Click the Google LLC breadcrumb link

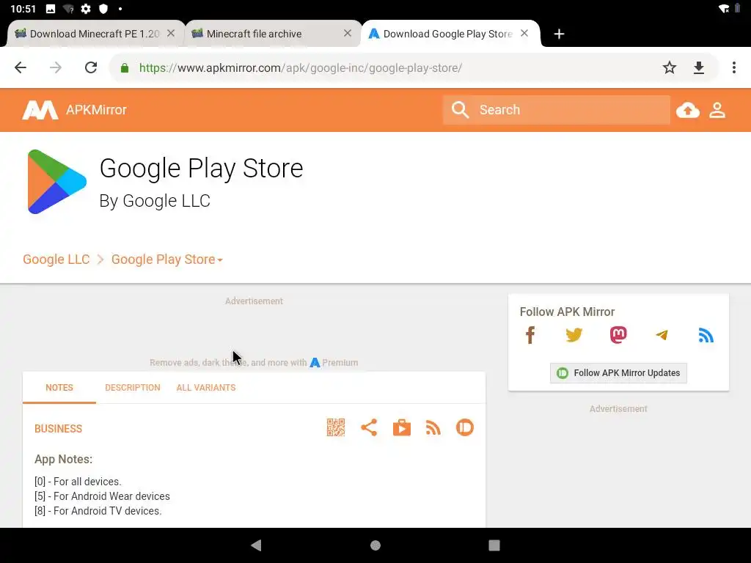[56, 260]
